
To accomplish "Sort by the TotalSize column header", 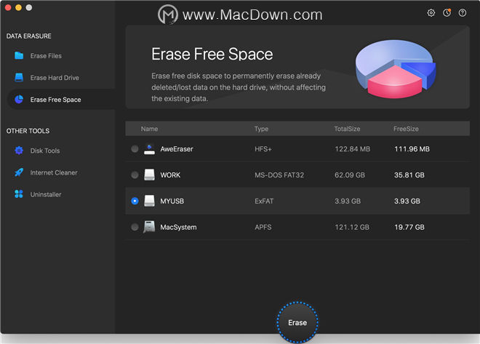I will (x=347, y=129).
